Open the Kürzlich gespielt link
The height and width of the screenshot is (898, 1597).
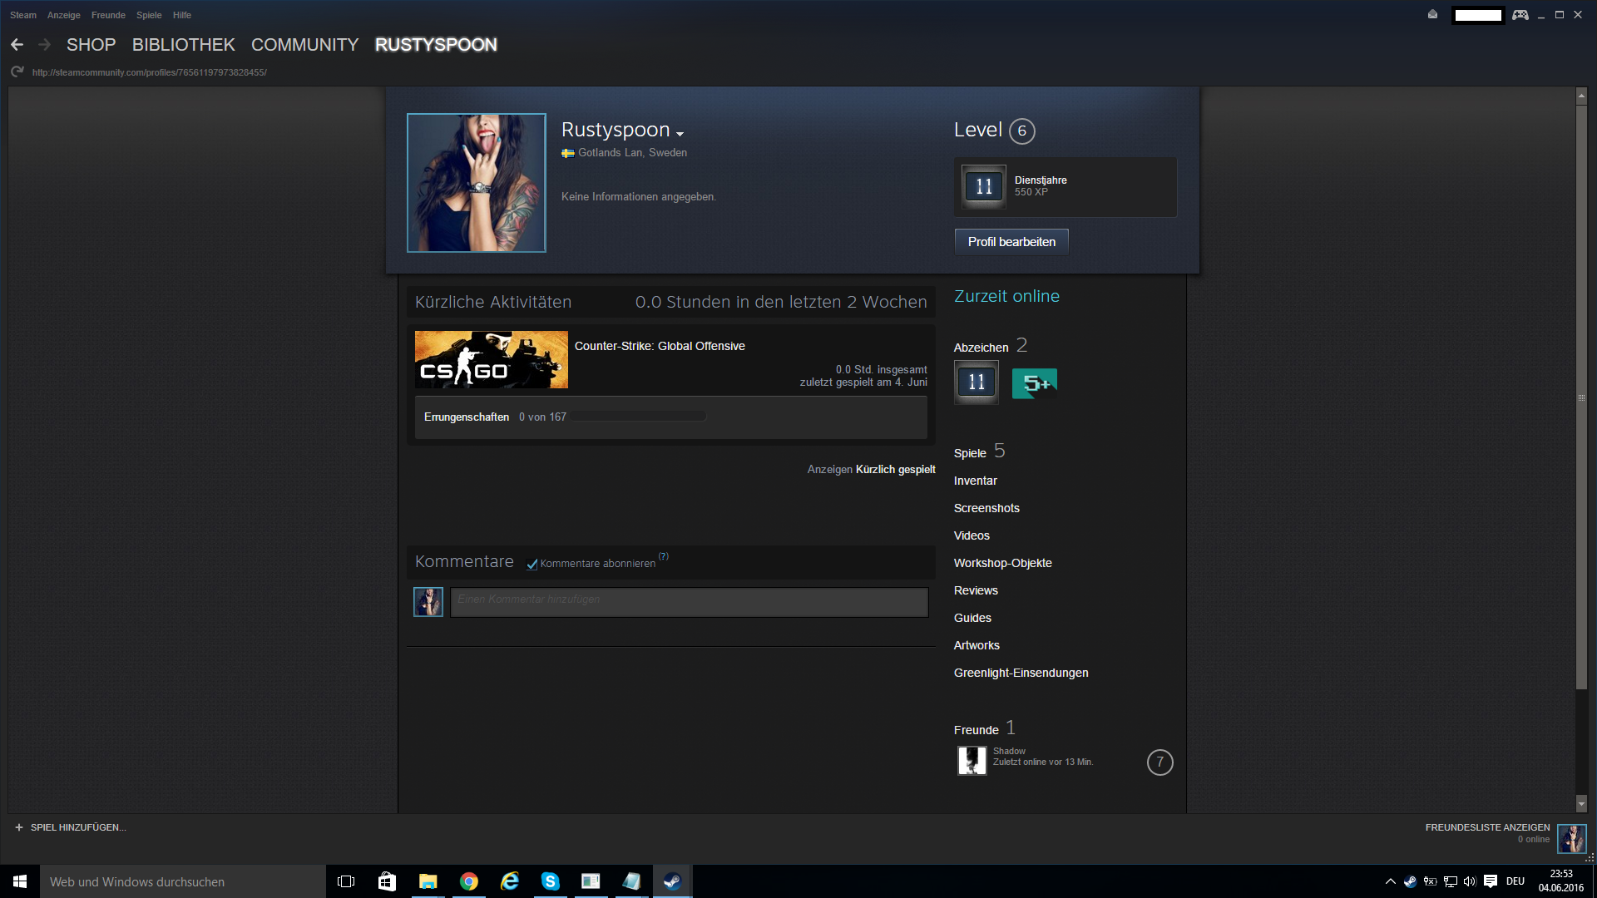pos(896,470)
